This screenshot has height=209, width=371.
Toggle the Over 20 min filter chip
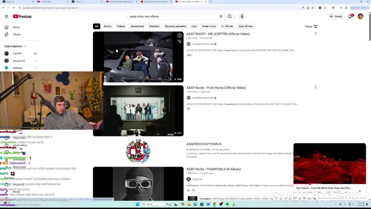245,26
